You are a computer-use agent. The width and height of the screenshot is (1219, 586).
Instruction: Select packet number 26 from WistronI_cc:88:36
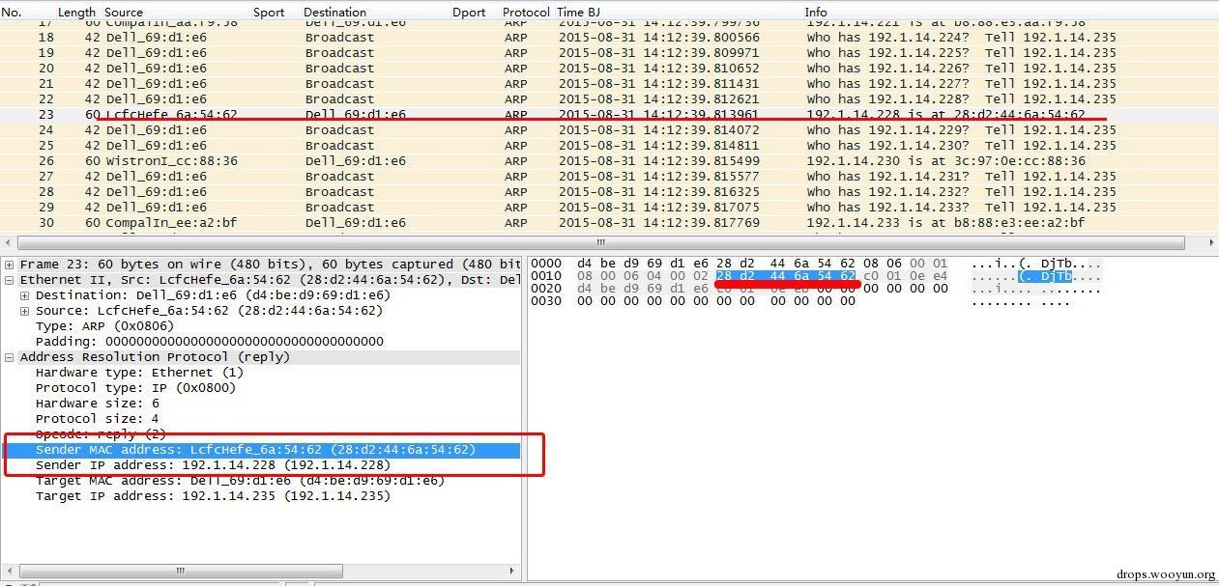click(x=609, y=161)
